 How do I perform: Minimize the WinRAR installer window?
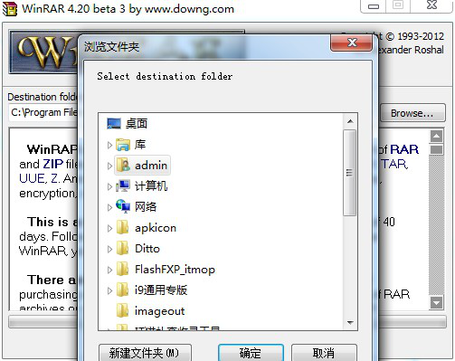tap(374, 6)
